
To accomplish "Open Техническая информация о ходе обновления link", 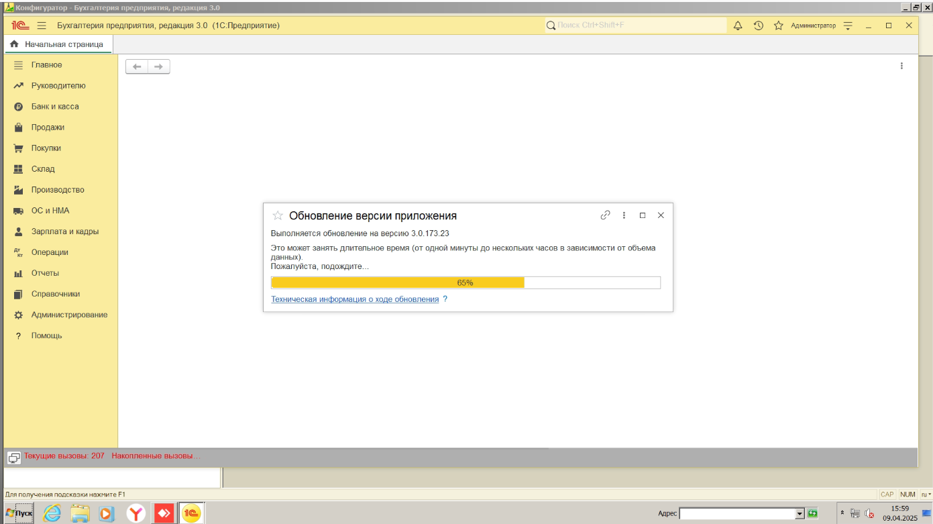I will click(x=355, y=299).
